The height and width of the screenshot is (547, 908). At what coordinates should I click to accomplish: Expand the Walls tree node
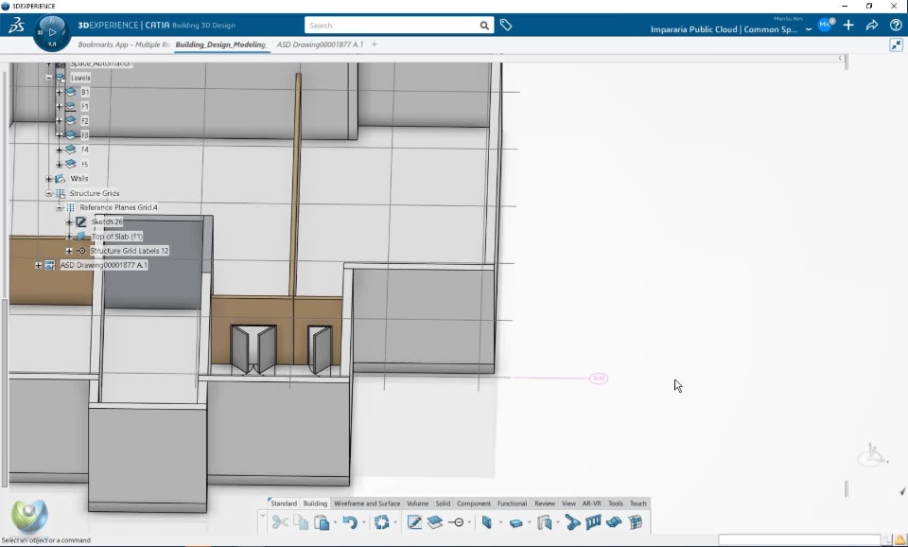pyautogui.click(x=48, y=179)
